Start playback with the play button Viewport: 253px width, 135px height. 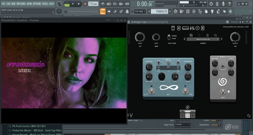pyautogui.click(x=73, y=4)
